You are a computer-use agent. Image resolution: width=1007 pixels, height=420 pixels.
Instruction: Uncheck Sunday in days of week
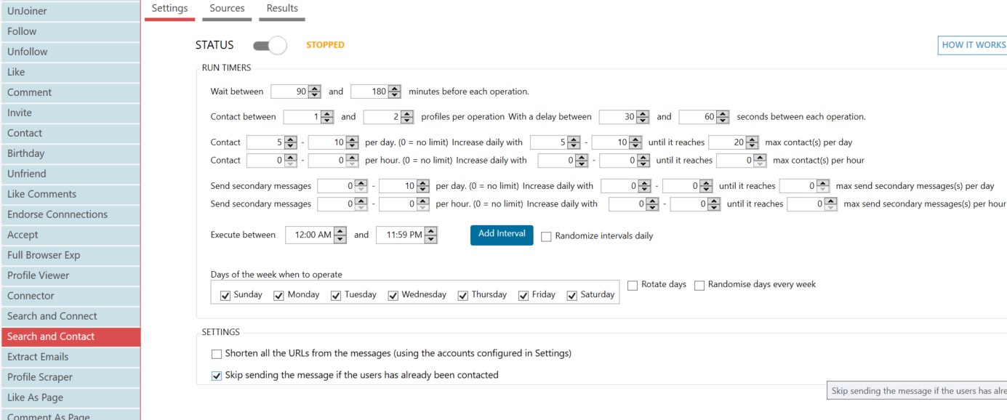pos(225,295)
